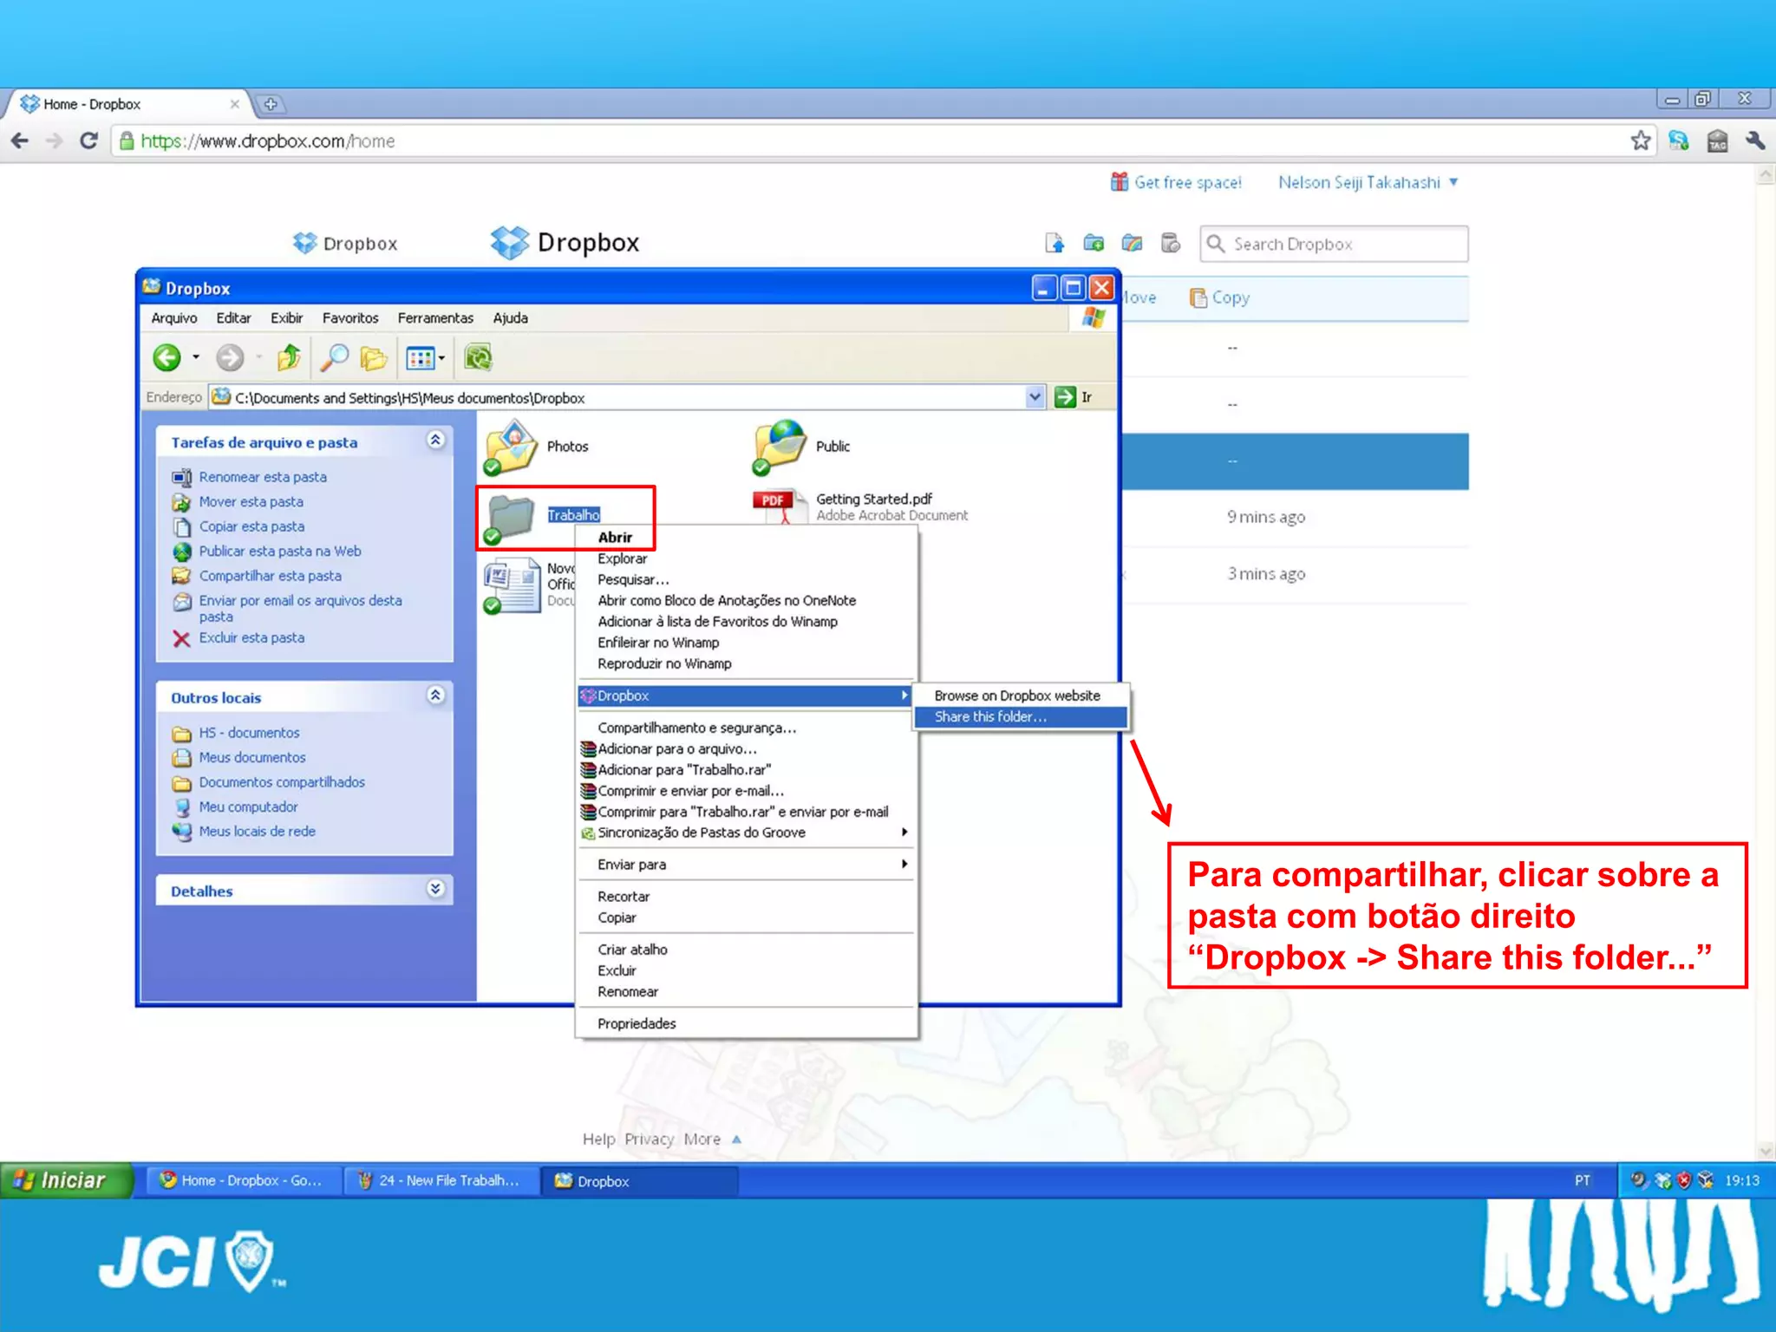Select Compartilhamento e segurança... entry
This screenshot has width=1776, height=1332.
(746, 728)
